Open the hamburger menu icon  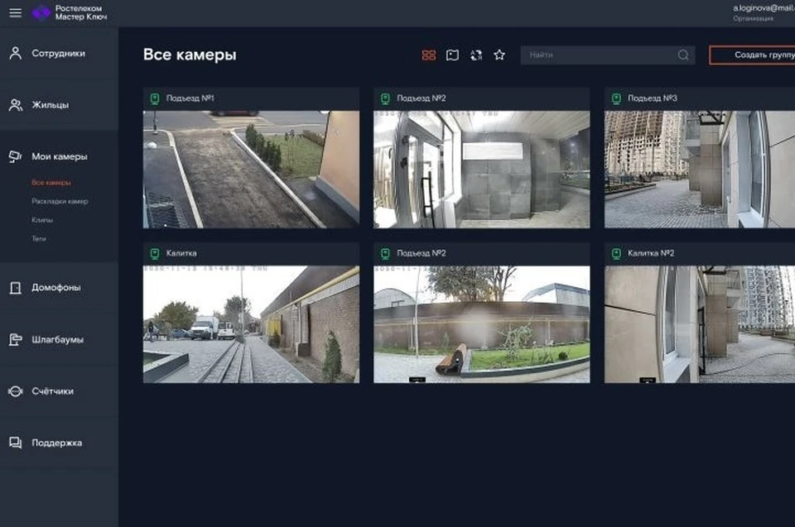tap(15, 12)
